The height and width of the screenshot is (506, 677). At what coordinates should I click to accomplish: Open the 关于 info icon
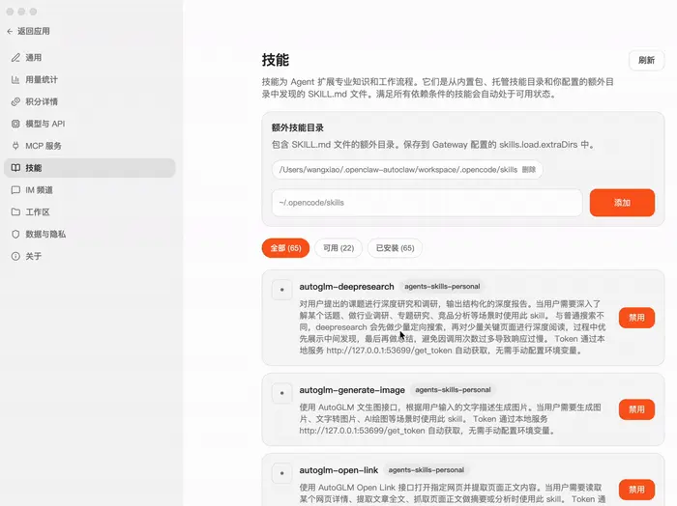click(x=15, y=257)
